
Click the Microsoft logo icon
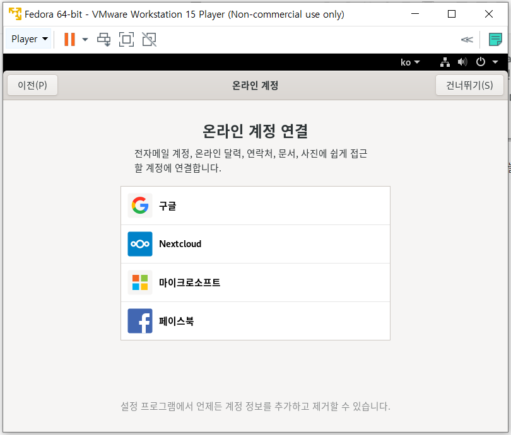tap(140, 282)
